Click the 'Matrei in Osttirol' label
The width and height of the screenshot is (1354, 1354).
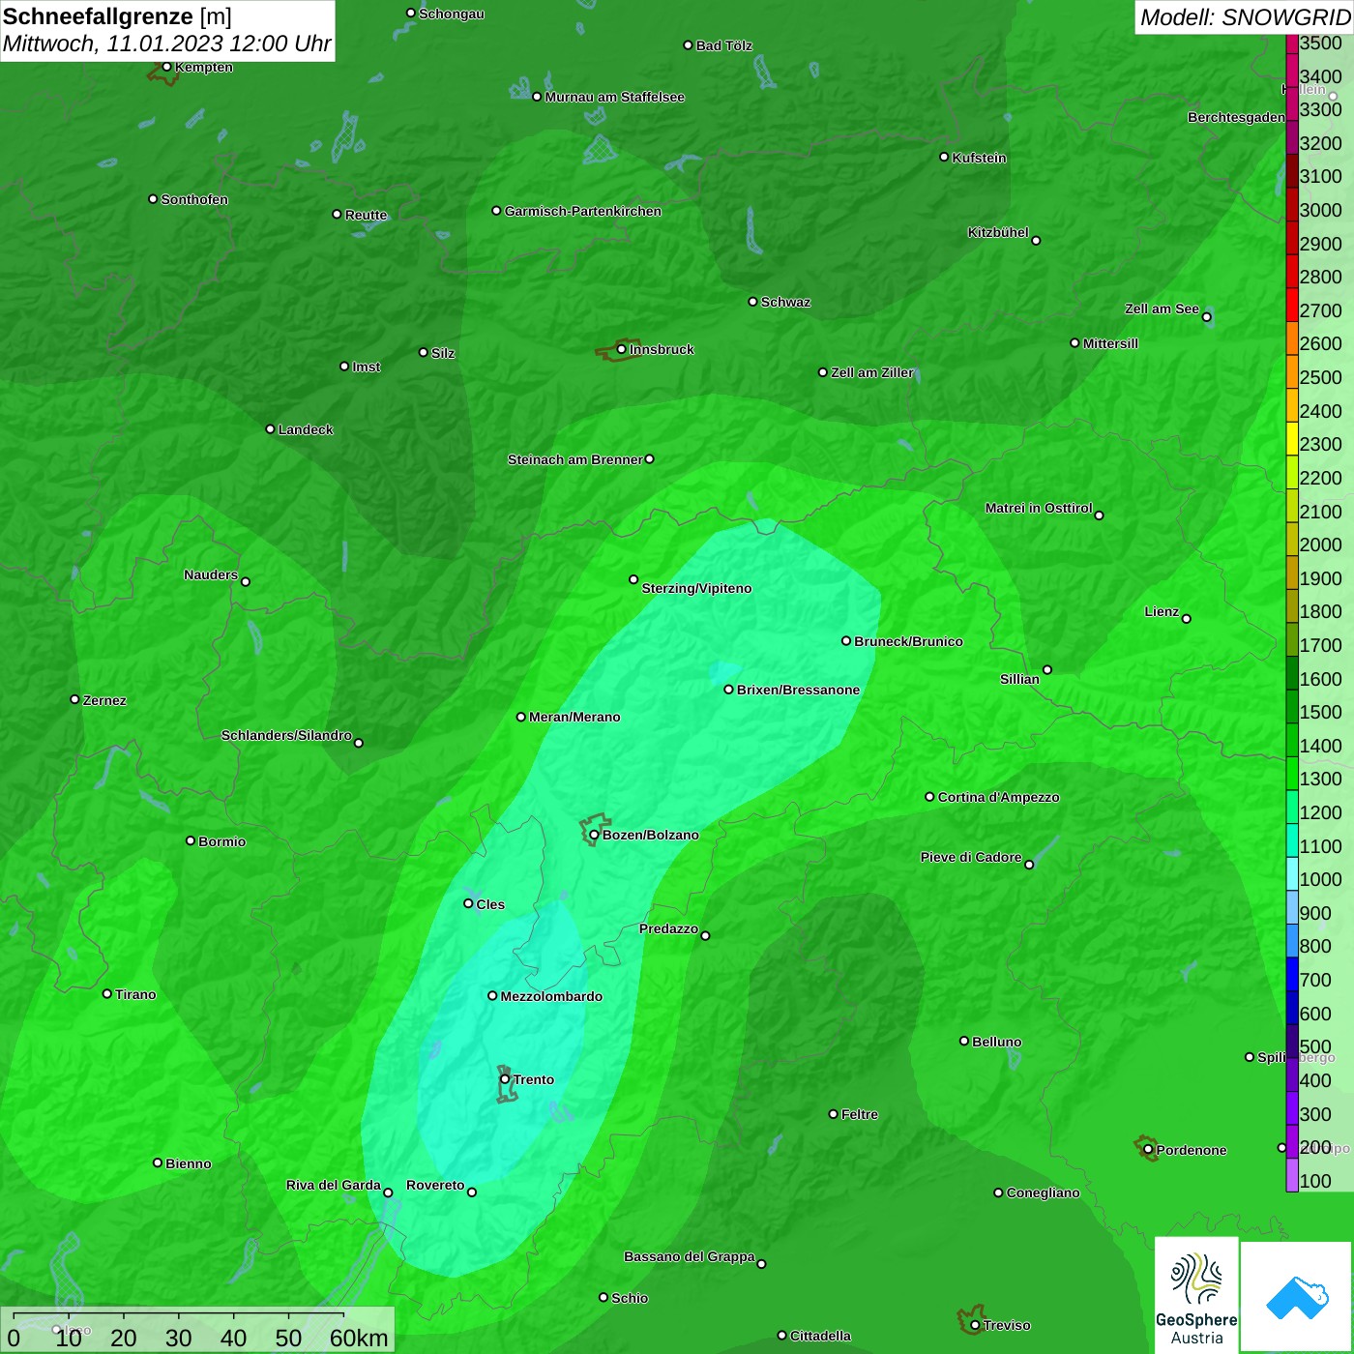coord(1039,508)
